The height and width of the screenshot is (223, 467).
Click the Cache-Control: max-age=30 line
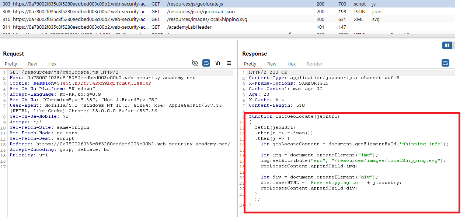[x=286, y=89]
